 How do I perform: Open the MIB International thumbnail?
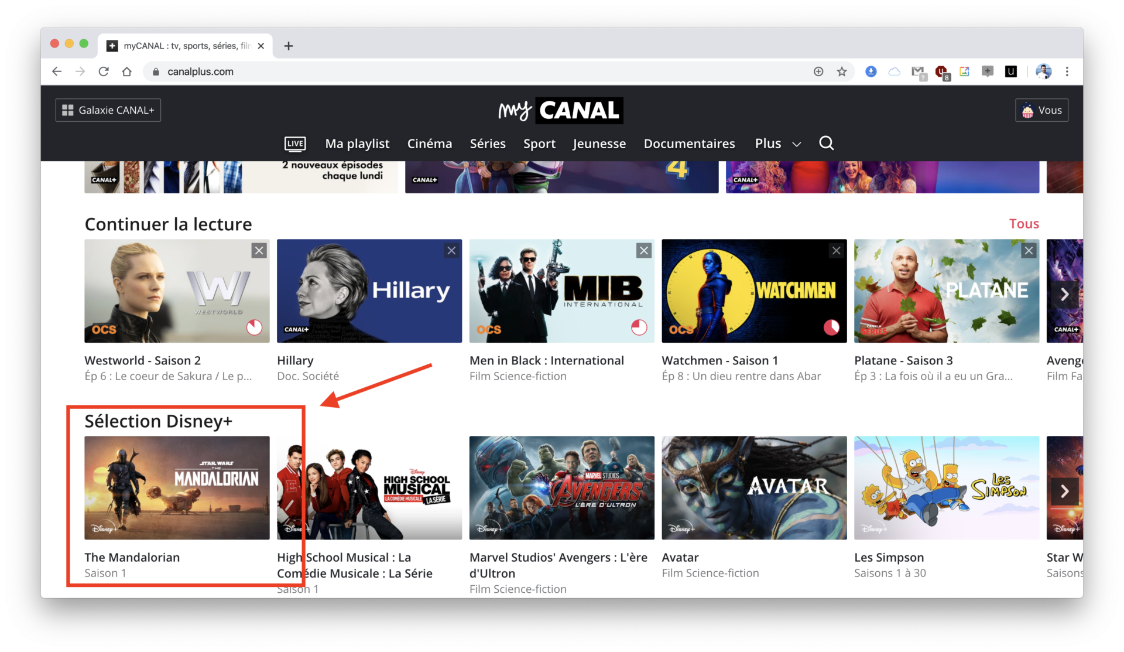[562, 291]
